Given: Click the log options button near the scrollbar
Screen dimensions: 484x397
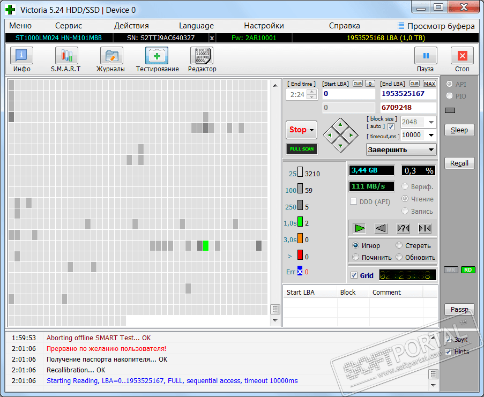Looking at the screenshot, I should [x=433, y=374].
